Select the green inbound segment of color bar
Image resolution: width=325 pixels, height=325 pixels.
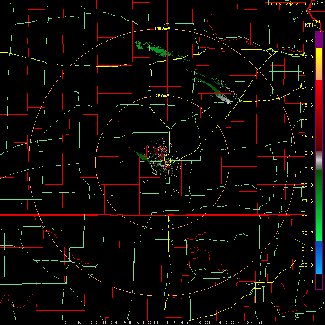(319, 205)
